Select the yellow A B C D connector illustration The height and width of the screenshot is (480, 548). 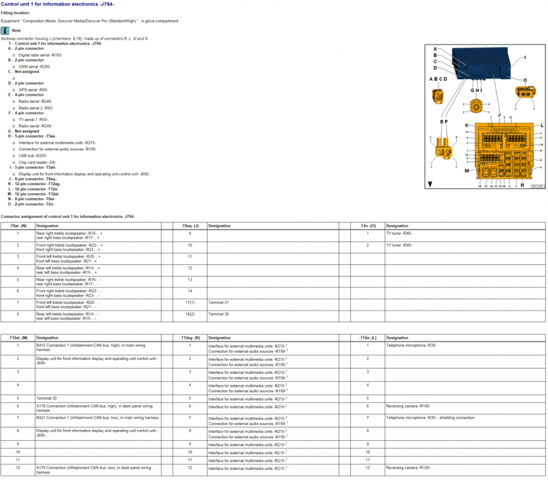pyautogui.click(x=437, y=96)
